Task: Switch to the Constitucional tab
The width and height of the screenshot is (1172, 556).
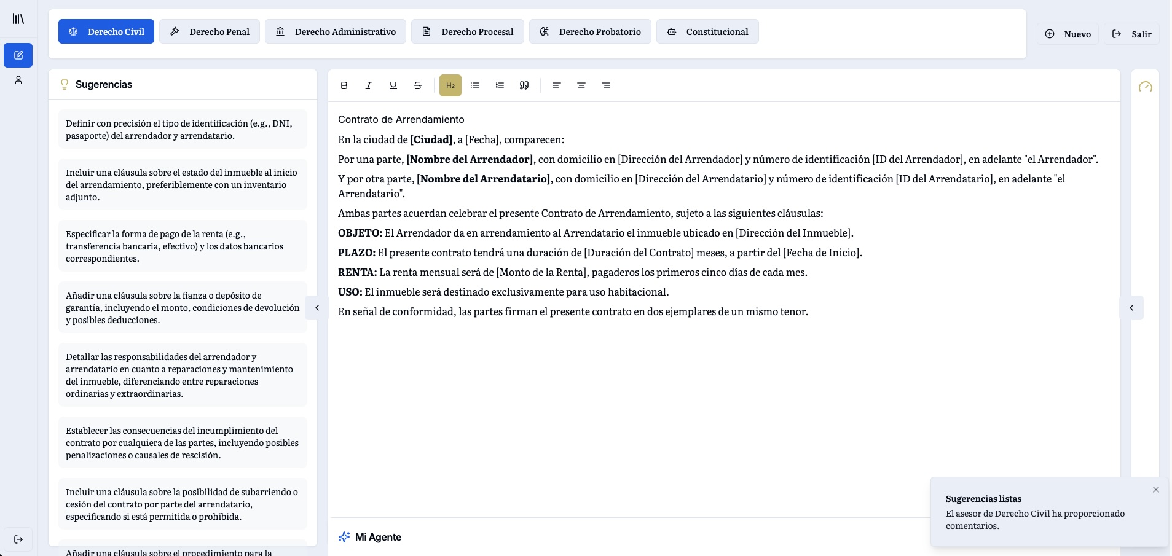Action: click(707, 31)
